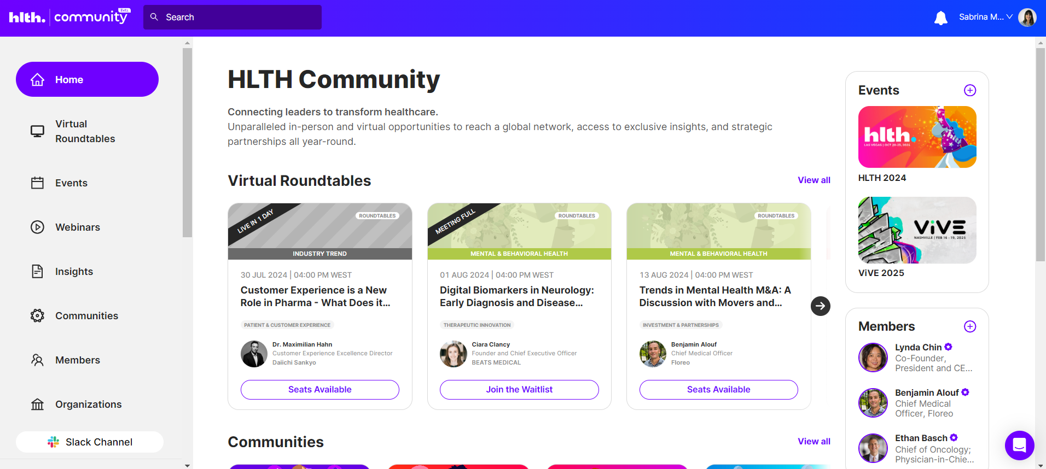Screen dimensions: 1046x469
Task: Open Virtual Roundtables in sidebar menu
Action: (x=85, y=131)
